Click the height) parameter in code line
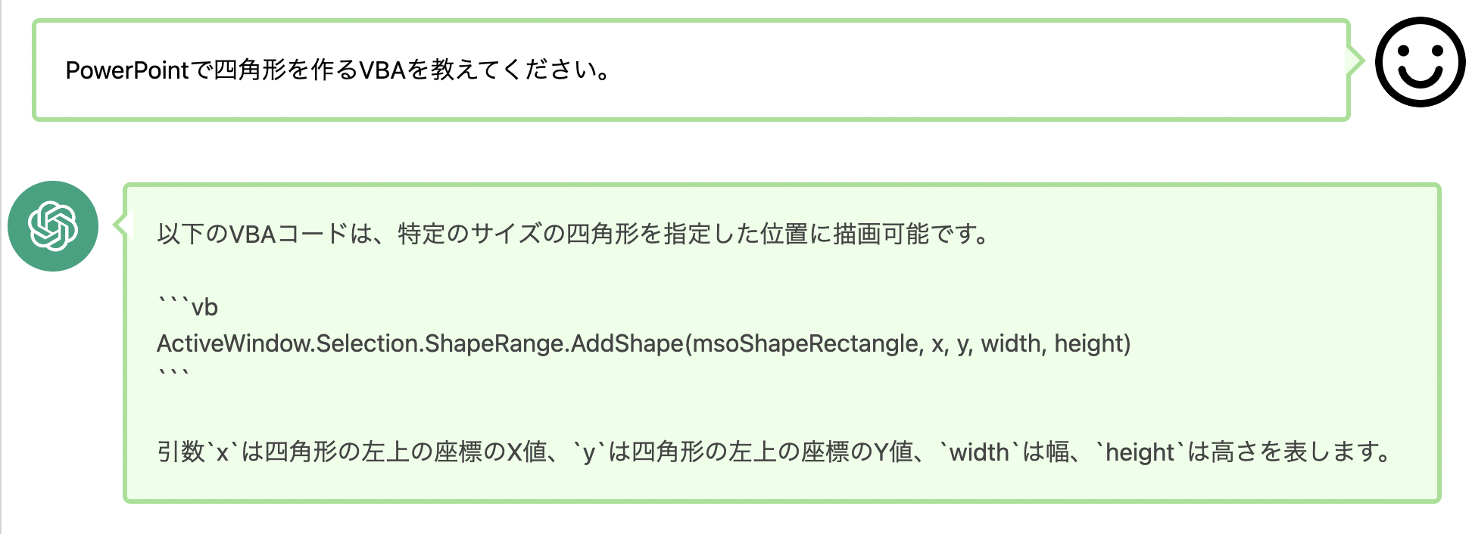 coord(1092,343)
